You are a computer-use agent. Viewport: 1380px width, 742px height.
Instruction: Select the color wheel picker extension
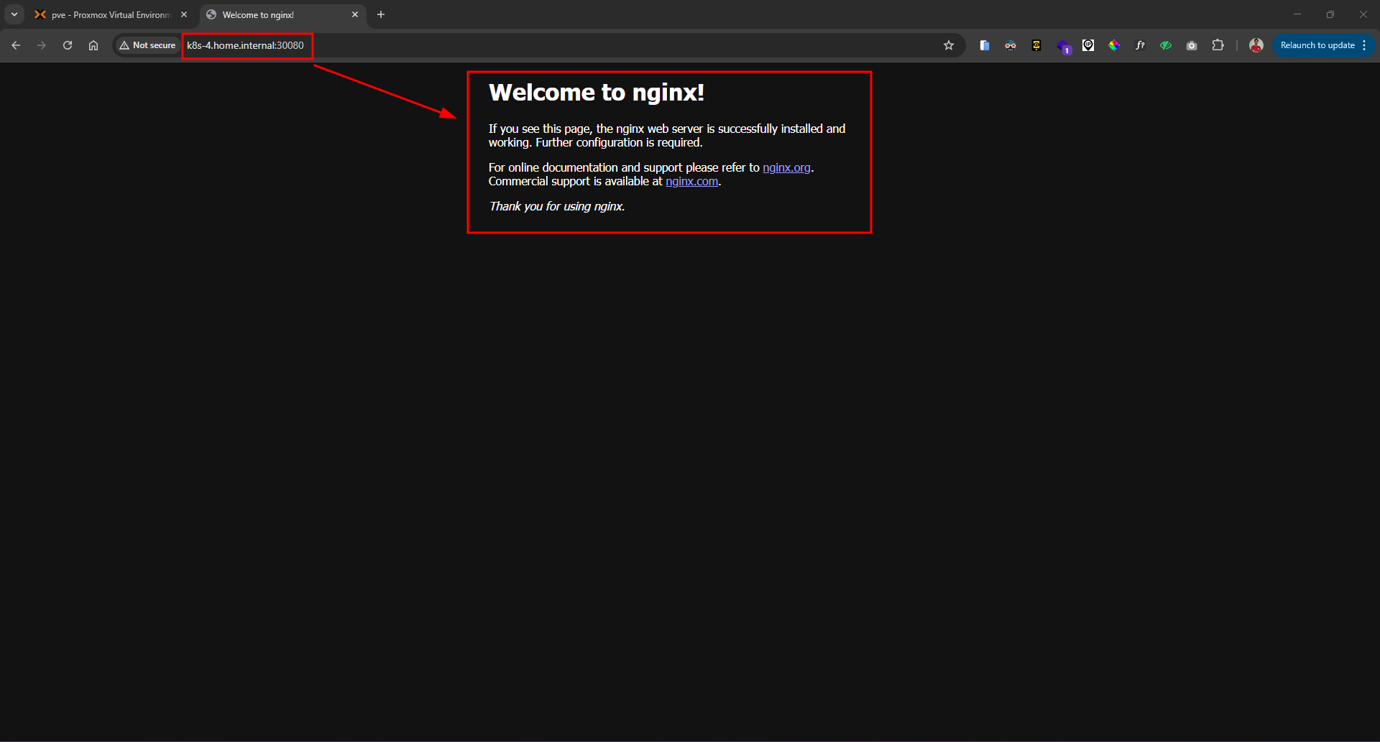[x=1114, y=45]
